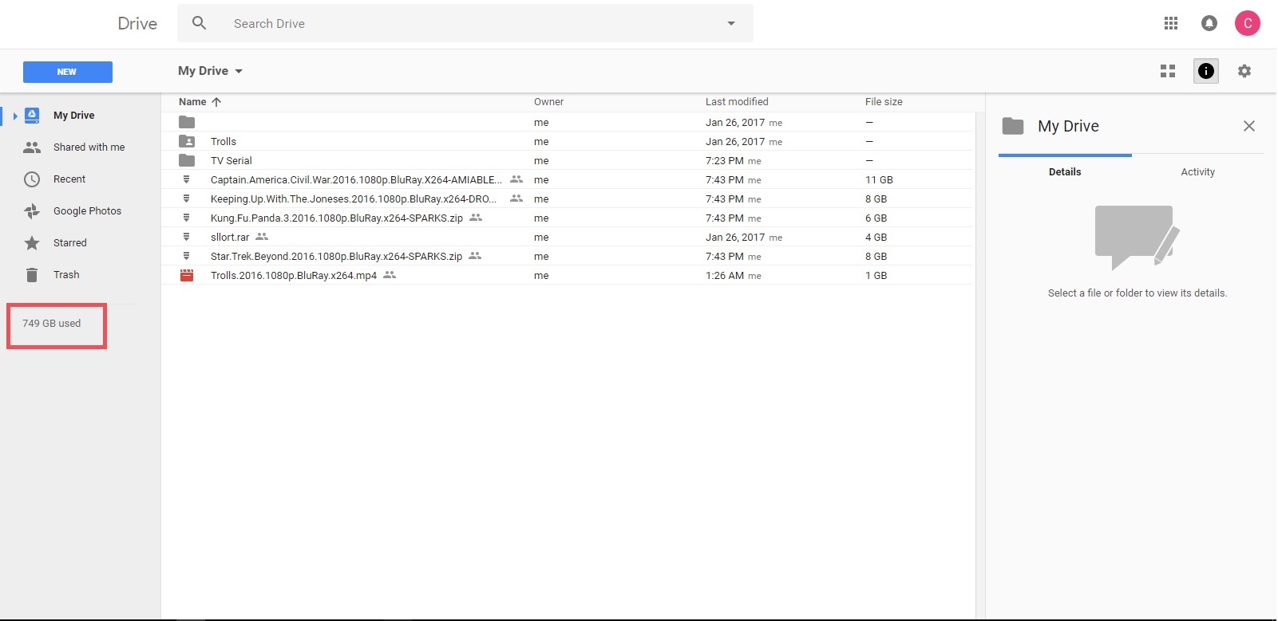1278x621 pixels.
Task: Switch to the Activity tab
Action: point(1198,172)
